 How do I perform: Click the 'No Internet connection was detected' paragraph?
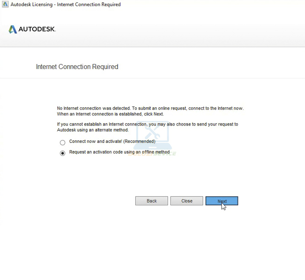click(x=150, y=108)
